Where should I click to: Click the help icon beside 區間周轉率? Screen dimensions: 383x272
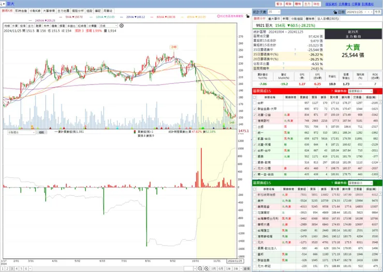(x=283, y=68)
